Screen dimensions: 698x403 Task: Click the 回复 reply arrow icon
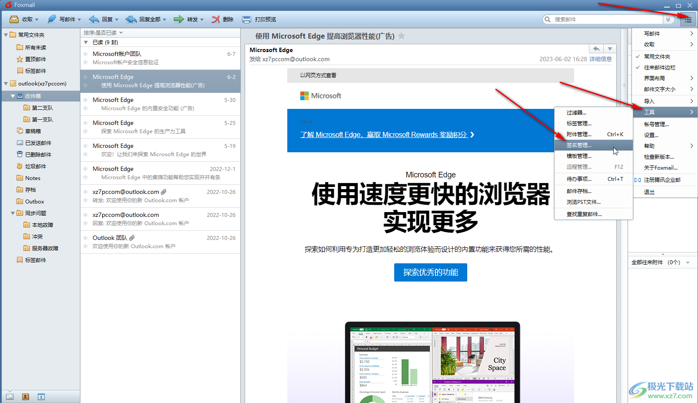[94, 19]
